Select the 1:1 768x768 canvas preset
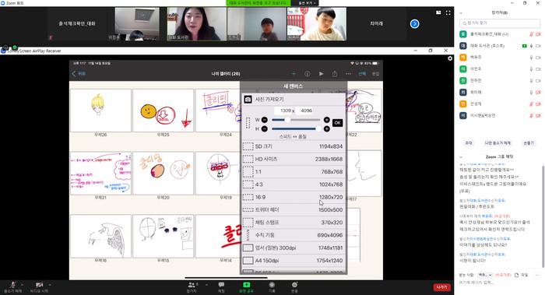Screen dimensions: 545x295 coord(294,172)
